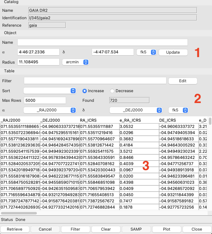Open the _RAJ2000 alpha column dropdown
This screenshot has width=212, height=234.
coord(50,110)
